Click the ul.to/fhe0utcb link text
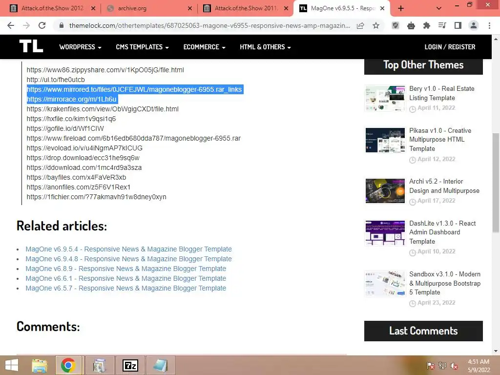This screenshot has width=500, height=375. (56, 80)
